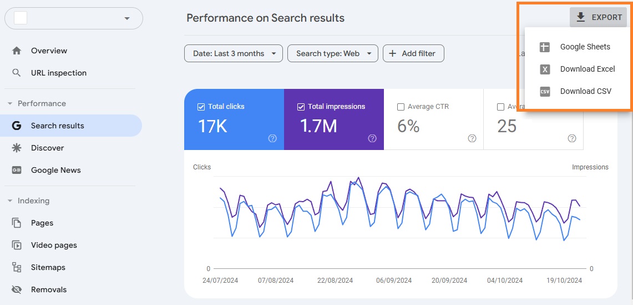This screenshot has width=633, height=305.
Task: Collapse the Indexing section in sidebar
Action: coord(10,201)
